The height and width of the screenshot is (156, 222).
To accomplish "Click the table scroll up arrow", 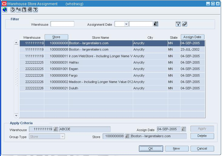I will (16, 43).
